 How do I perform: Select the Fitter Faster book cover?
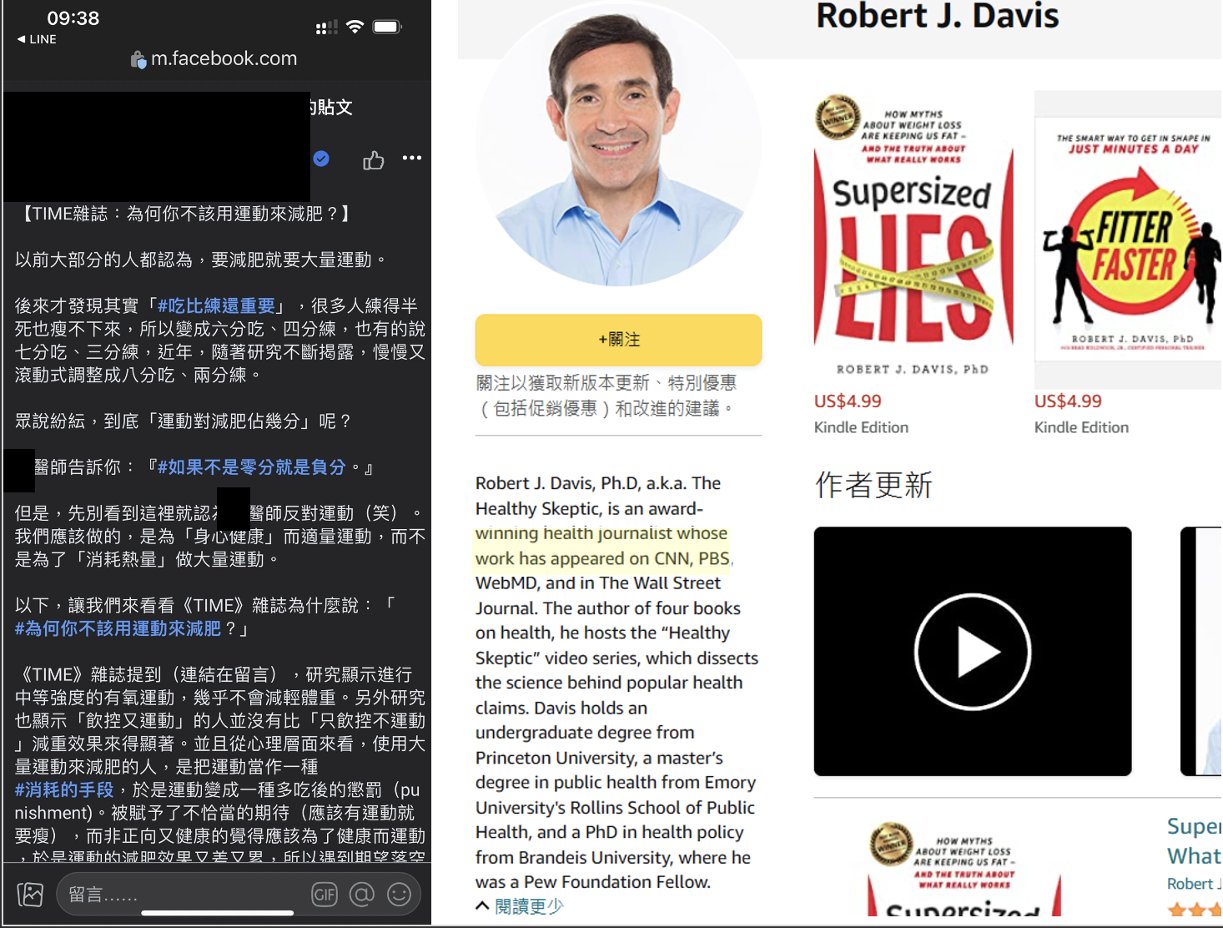coord(1128,242)
